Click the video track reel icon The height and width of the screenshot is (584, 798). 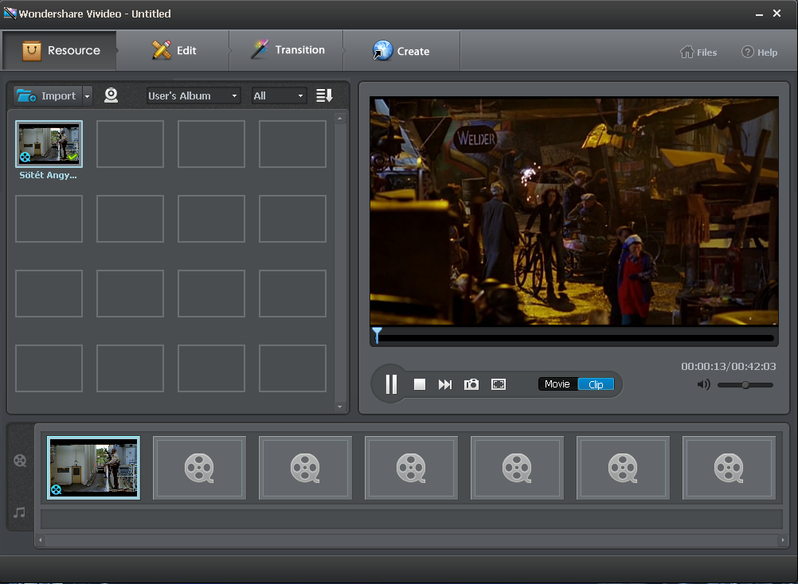point(20,461)
